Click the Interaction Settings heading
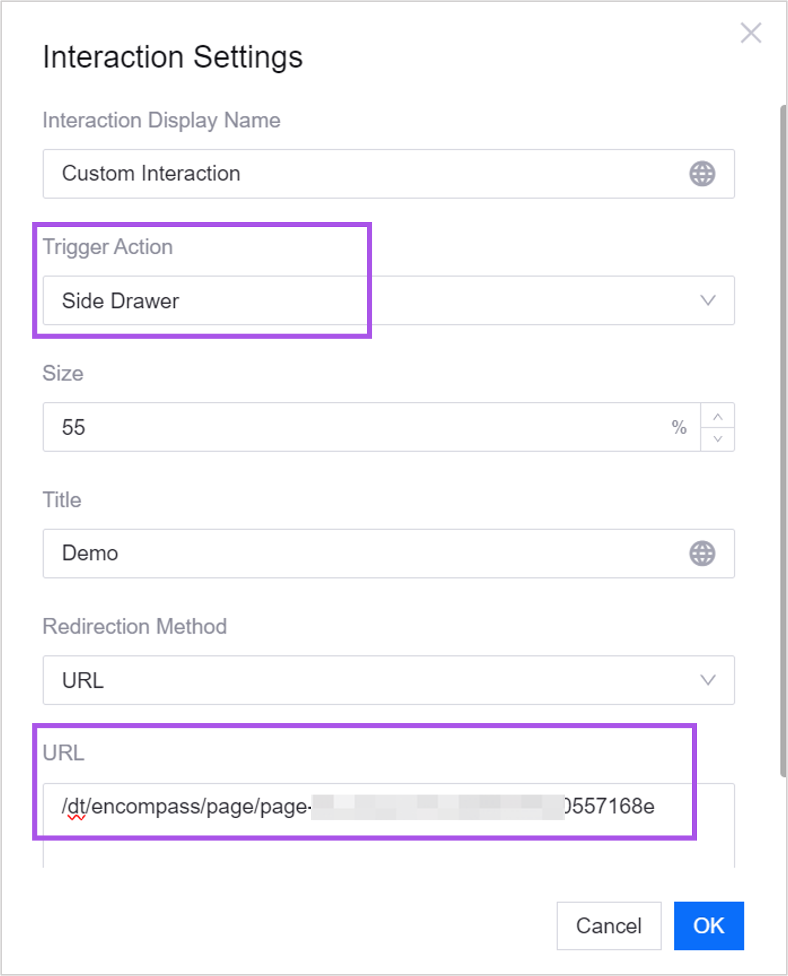 [172, 57]
